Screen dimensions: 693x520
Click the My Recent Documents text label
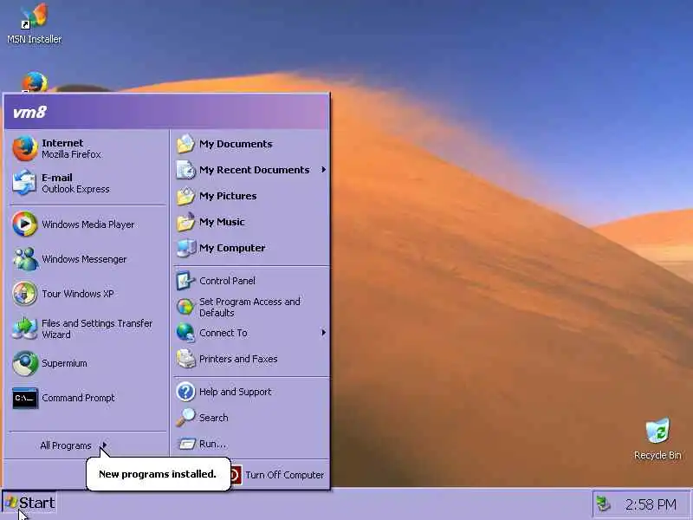[x=254, y=170]
